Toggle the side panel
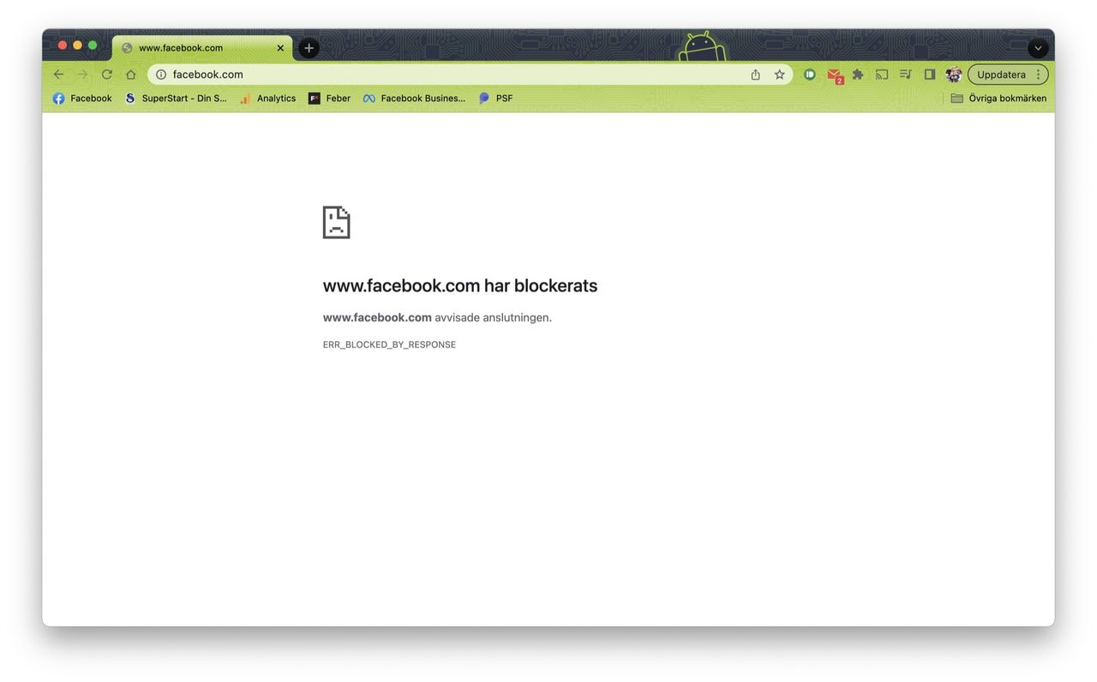Viewport: 1097px width, 682px height. 930,75
